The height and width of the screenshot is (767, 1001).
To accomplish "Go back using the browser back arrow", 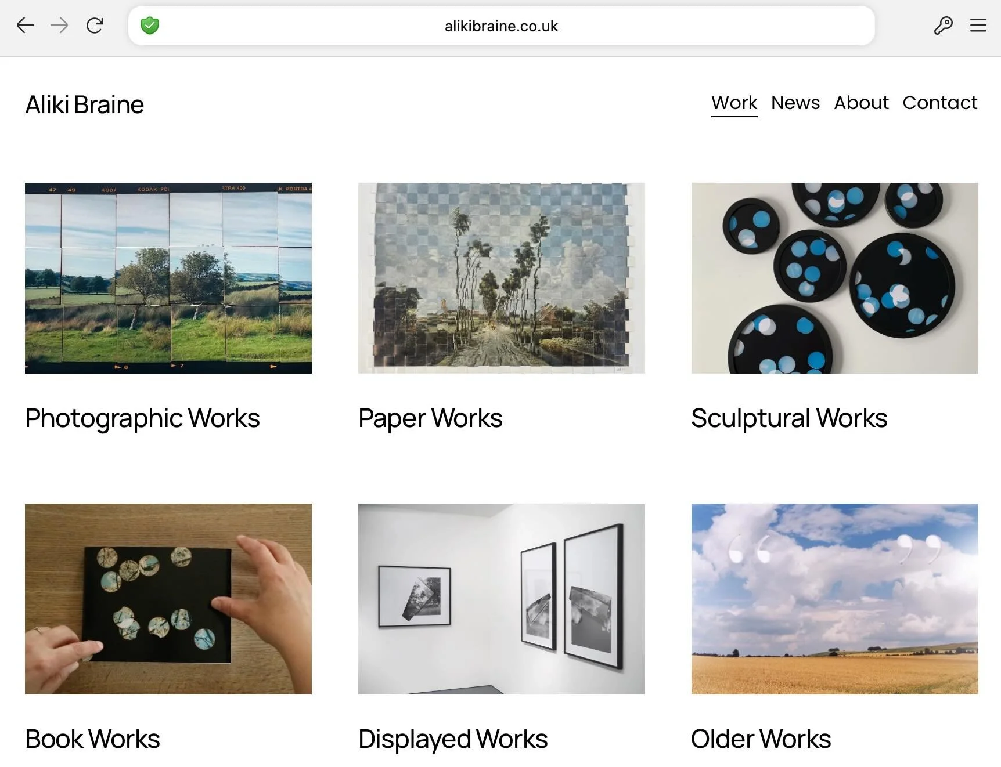I will click(25, 26).
